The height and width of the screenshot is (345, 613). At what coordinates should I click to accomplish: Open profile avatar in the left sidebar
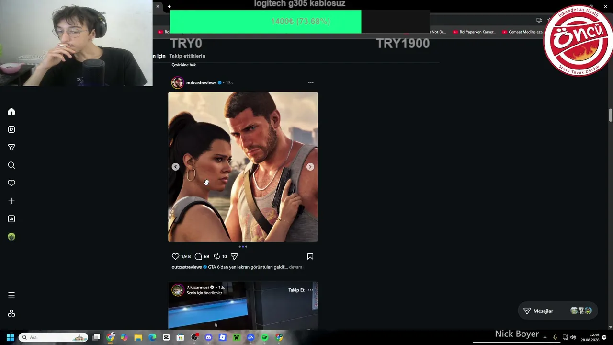coord(11,237)
